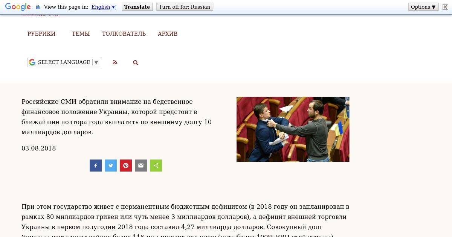The width and height of the screenshot is (452, 237).
Task: Open the ТОЛКОВАТЕЛЬ menu item
Action: coord(124,34)
